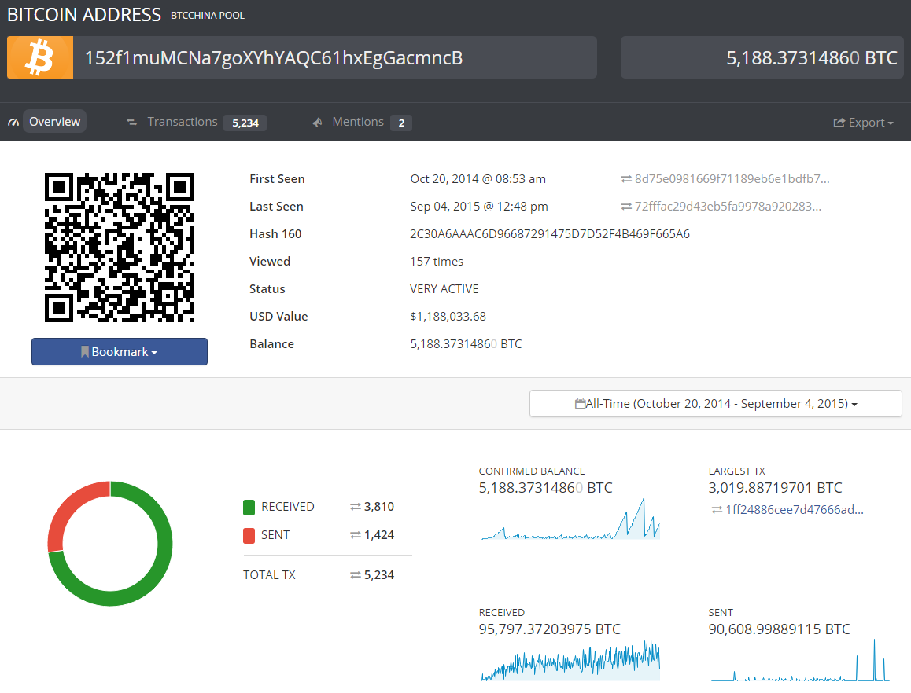The width and height of the screenshot is (911, 693).
Task: Click the calendar icon in date range
Action: 580,403
